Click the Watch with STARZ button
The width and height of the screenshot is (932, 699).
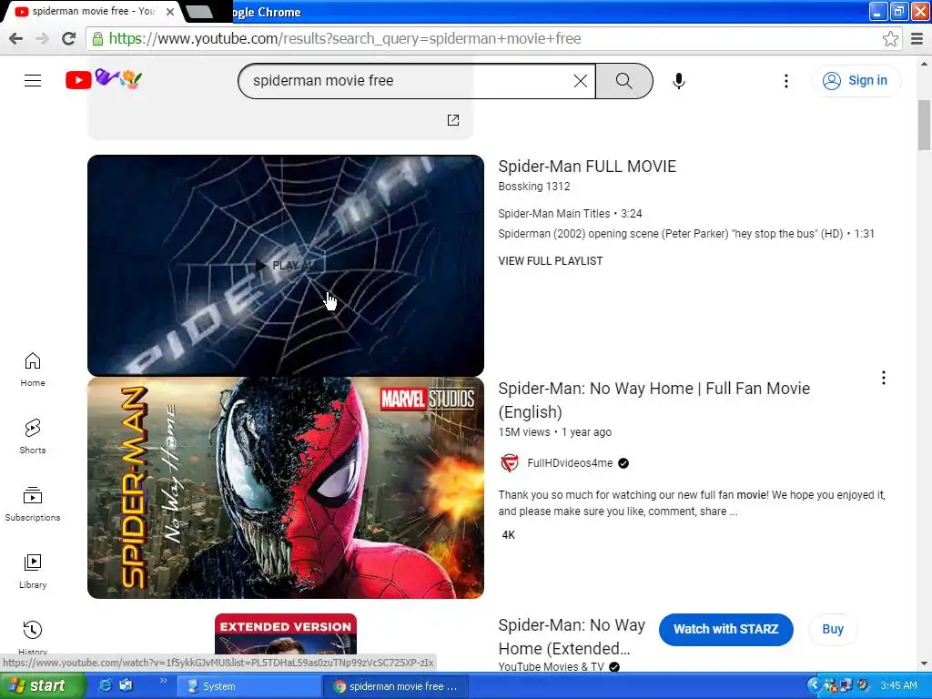[725, 629]
